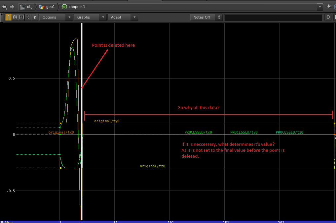Select the PROCESSED/tx0 channel label
This screenshot has height=223, width=336.
(x=198, y=132)
